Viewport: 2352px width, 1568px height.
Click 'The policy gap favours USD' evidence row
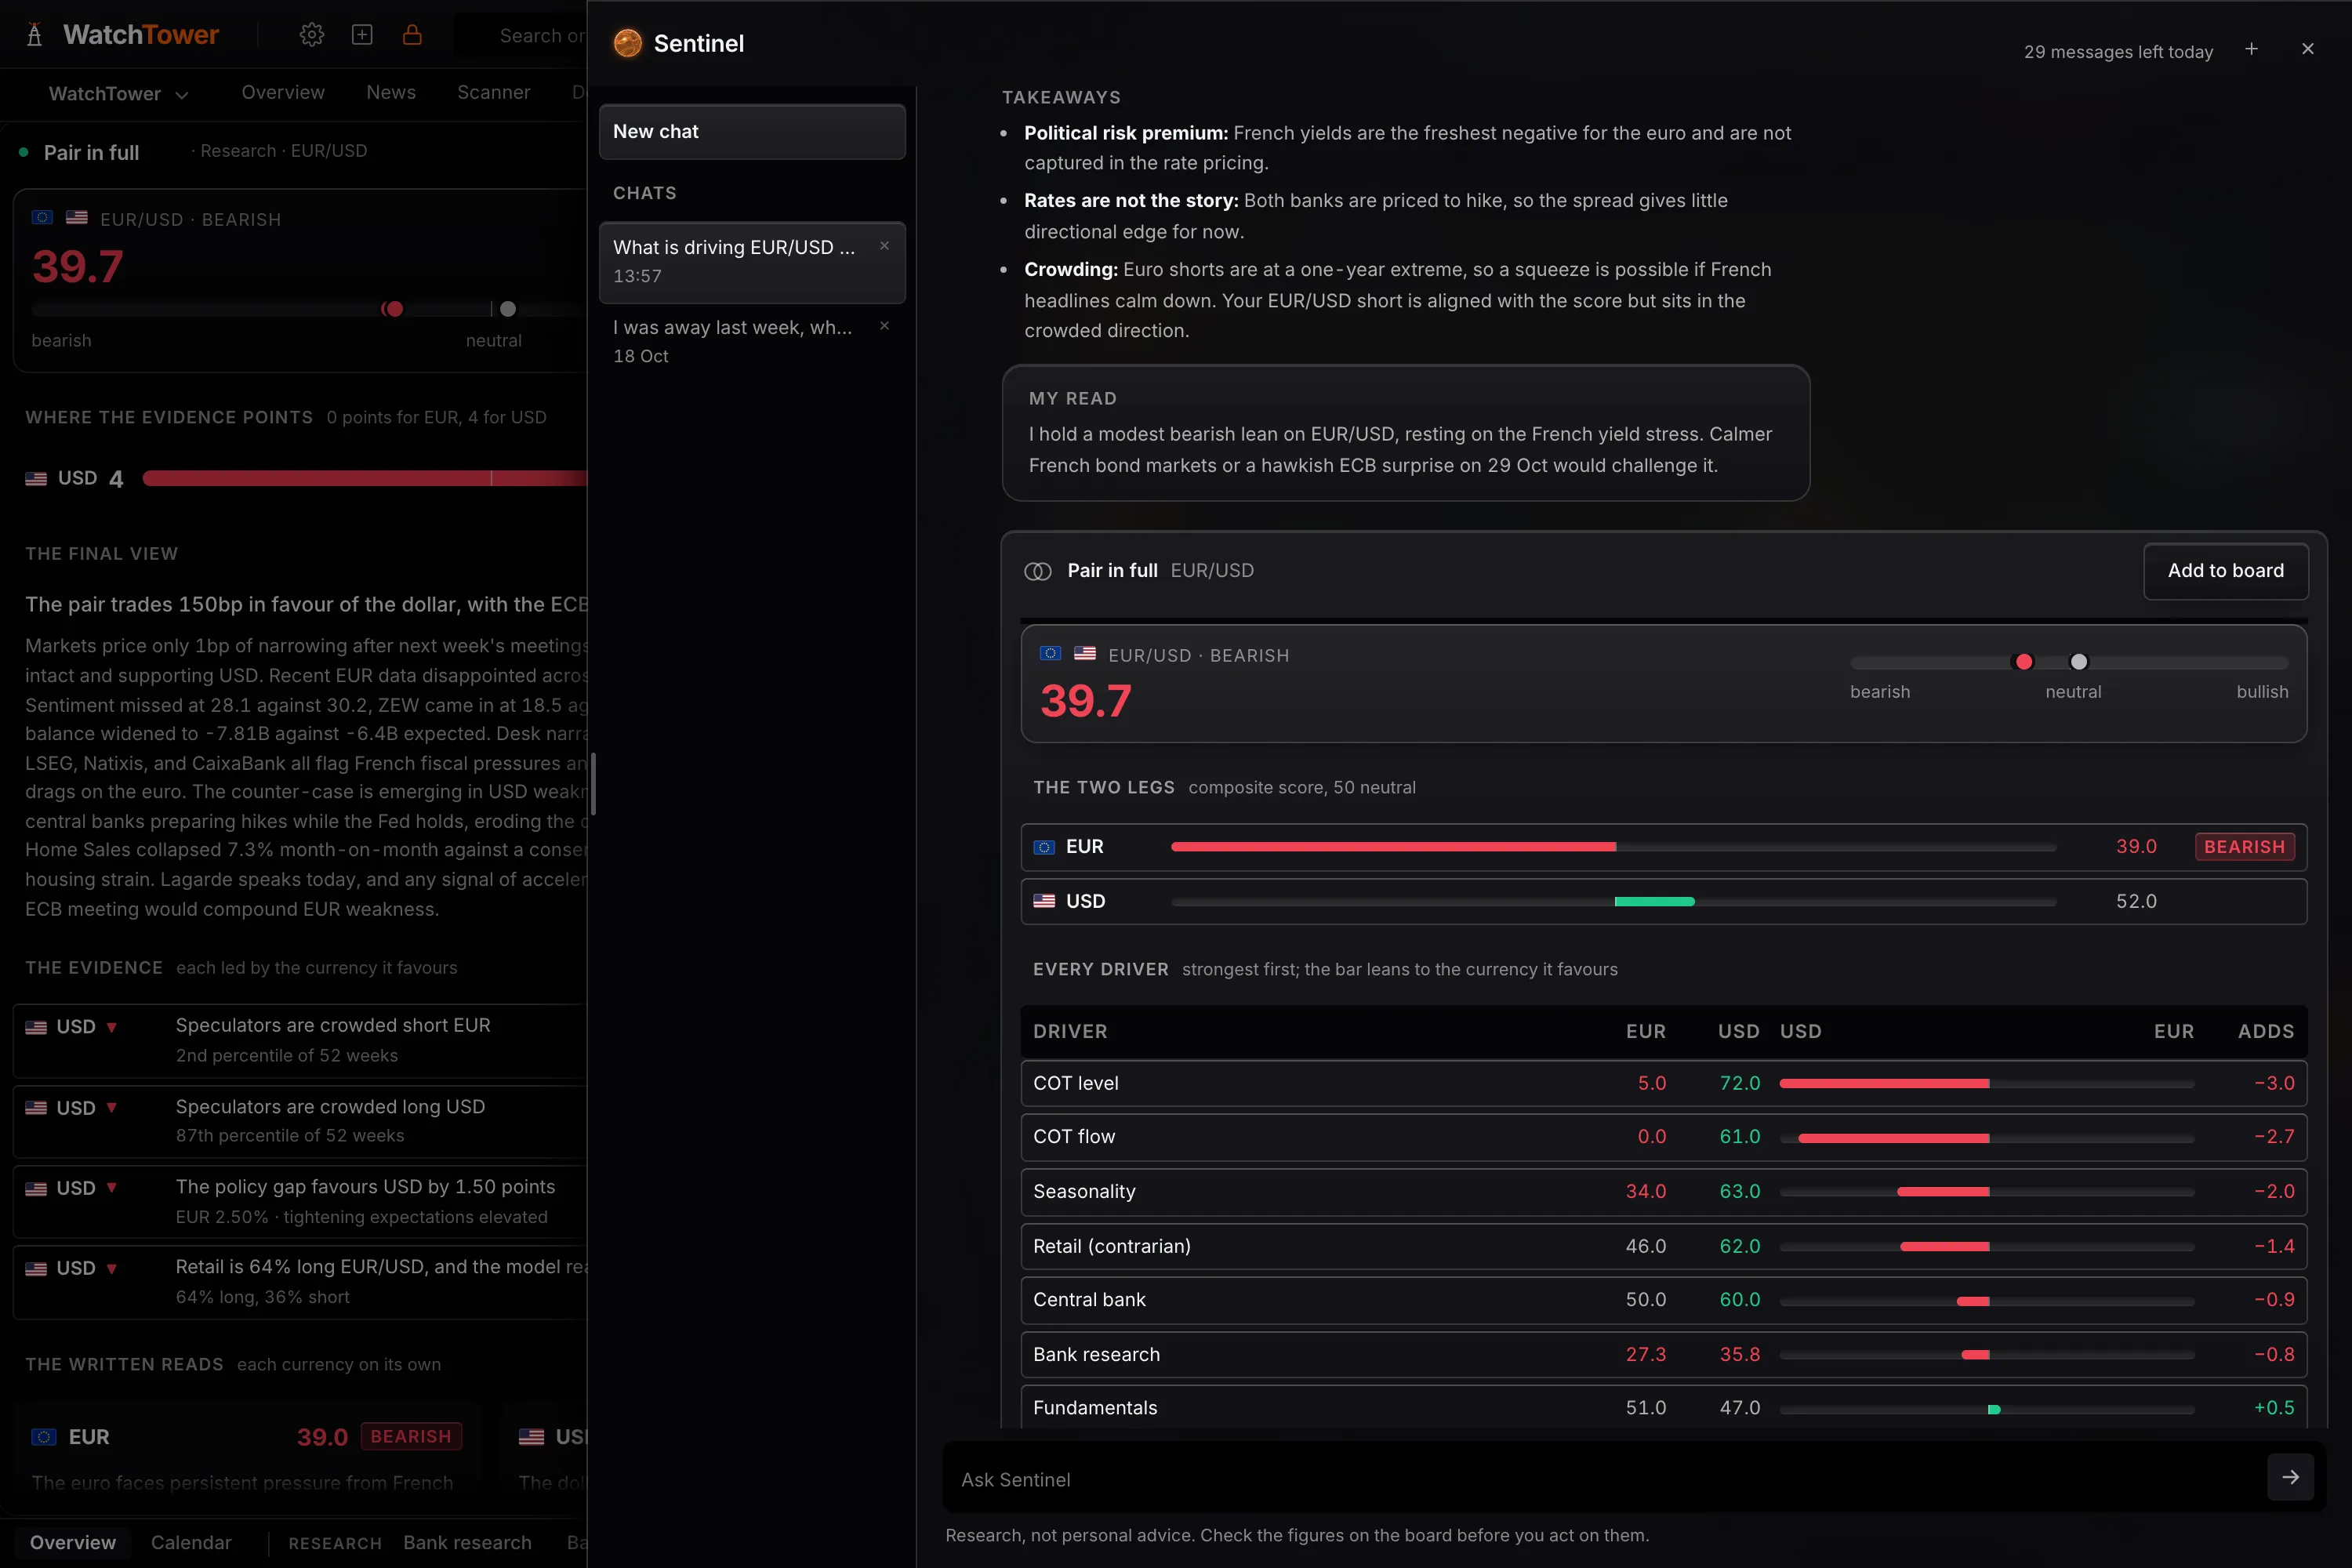(300, 1201)
